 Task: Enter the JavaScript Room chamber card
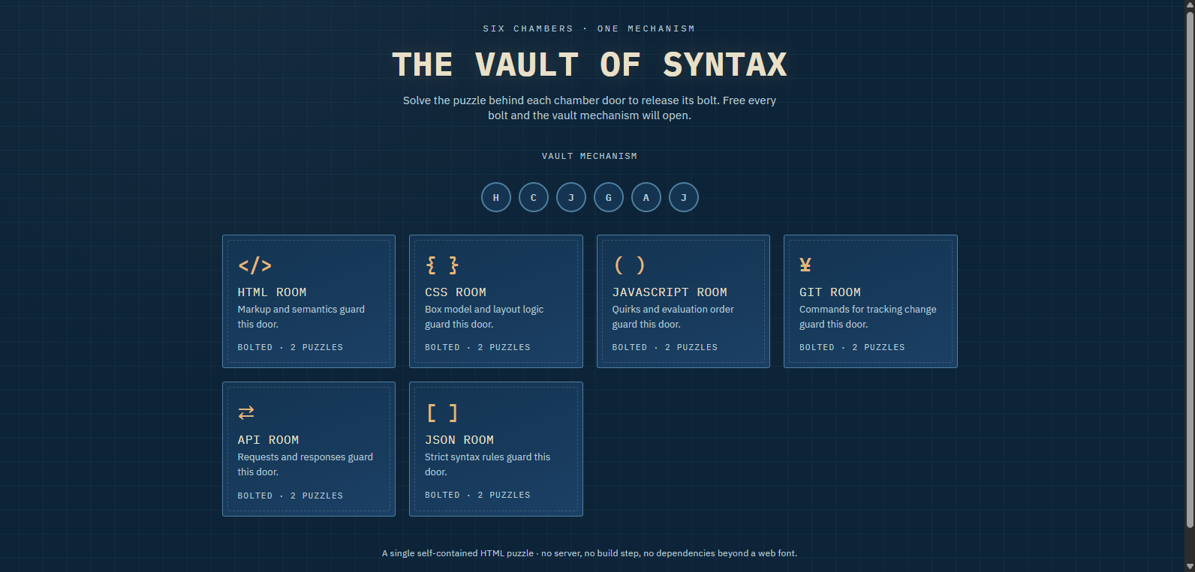683,301
